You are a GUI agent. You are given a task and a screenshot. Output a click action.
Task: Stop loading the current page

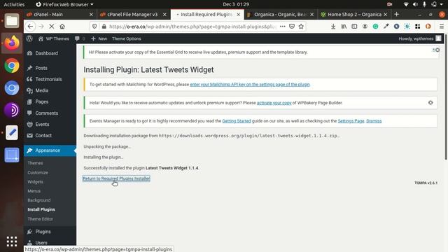pos(52,27)
